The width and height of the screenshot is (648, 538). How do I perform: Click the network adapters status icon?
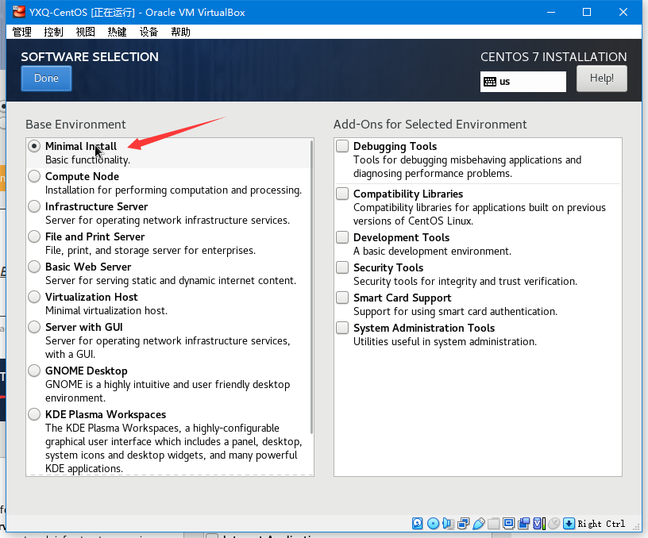coord(463,523)
